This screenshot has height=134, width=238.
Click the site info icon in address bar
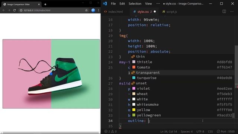coord(21,10)
